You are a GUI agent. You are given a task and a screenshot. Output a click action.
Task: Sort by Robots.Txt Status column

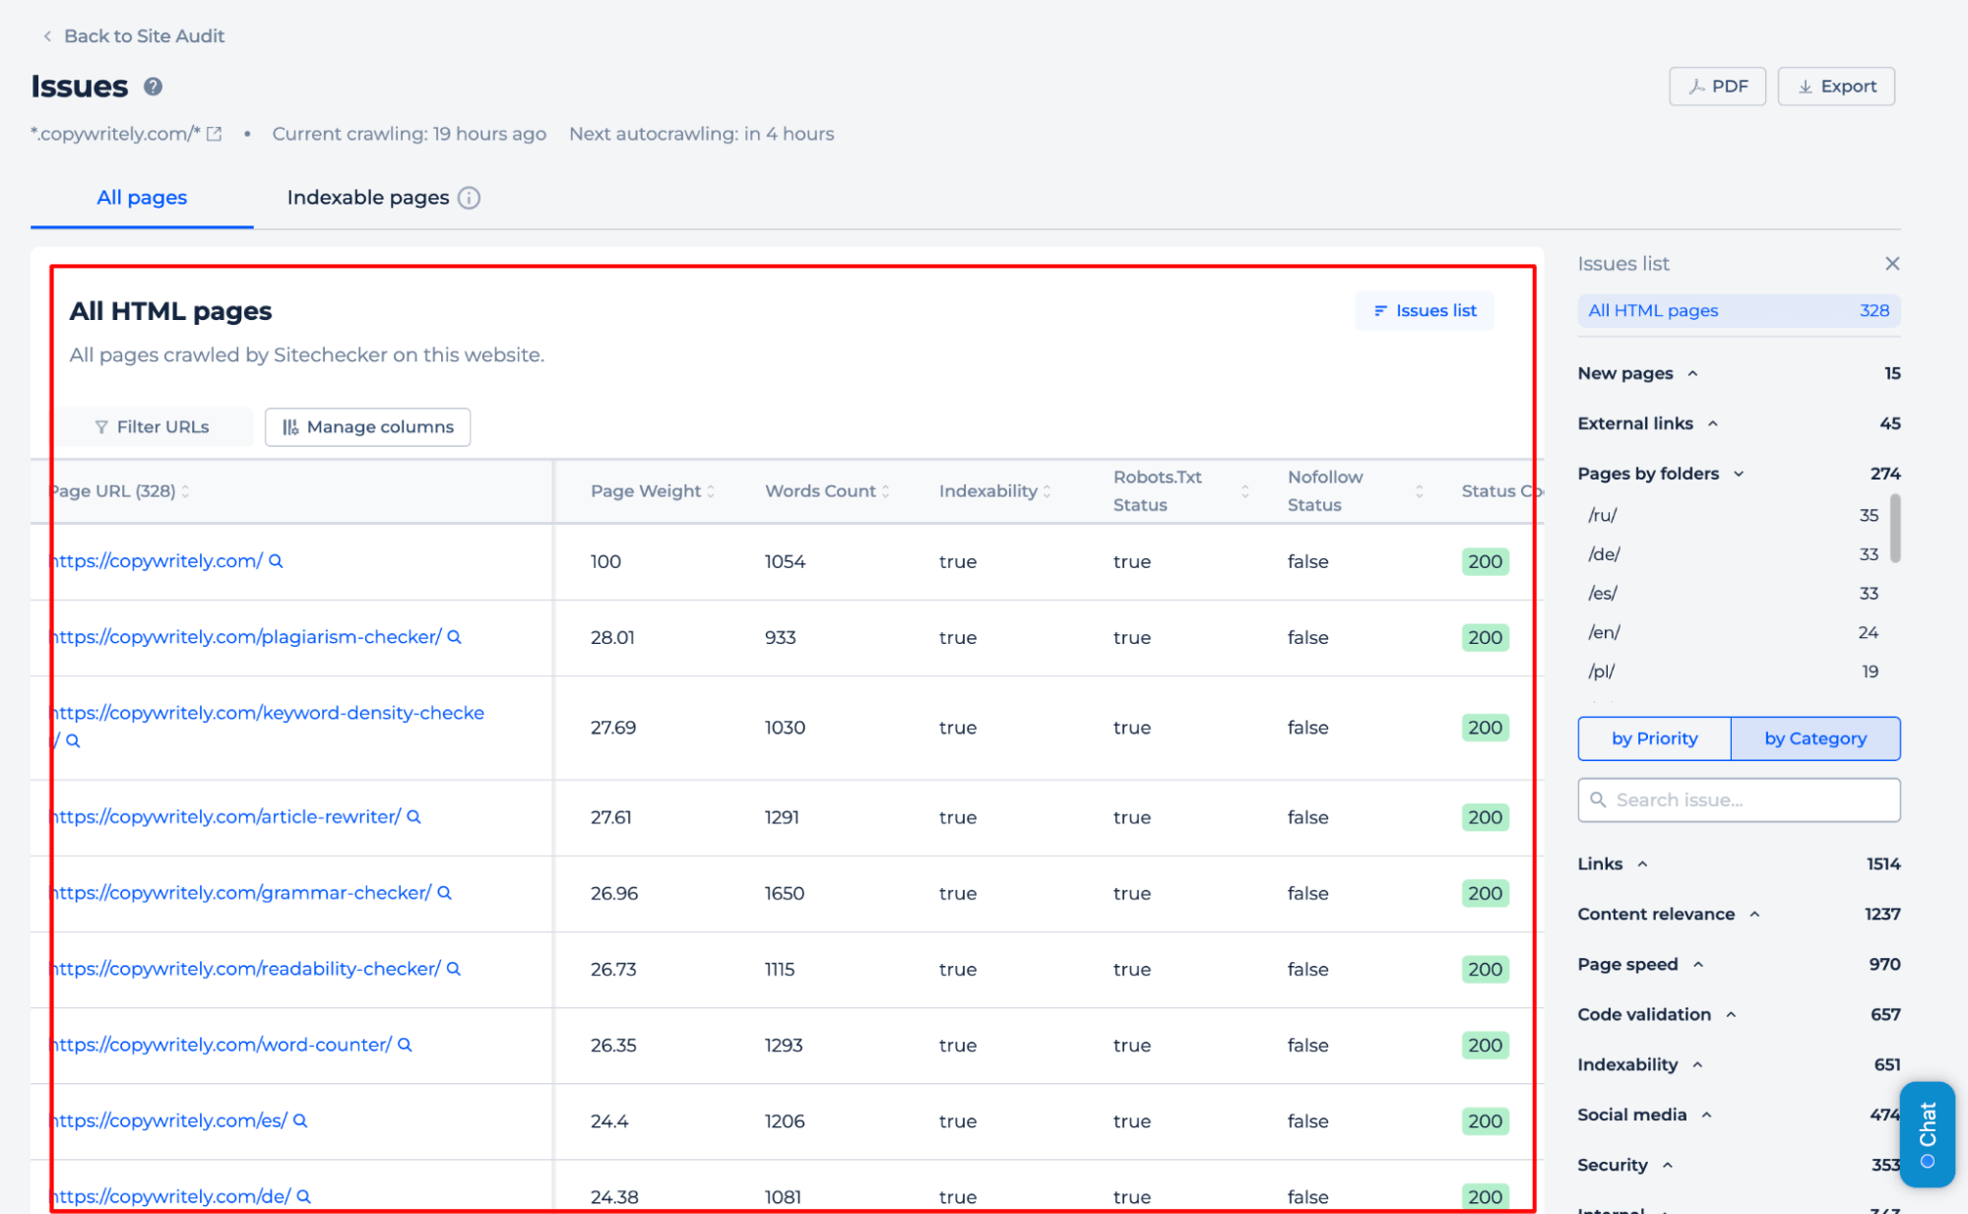point(1245,491)
